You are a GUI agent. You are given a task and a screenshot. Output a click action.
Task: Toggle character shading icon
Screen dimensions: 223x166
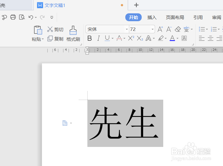[x=184, y=38]
